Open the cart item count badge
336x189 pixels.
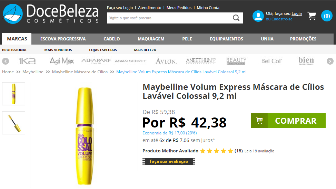click(327, 16)
